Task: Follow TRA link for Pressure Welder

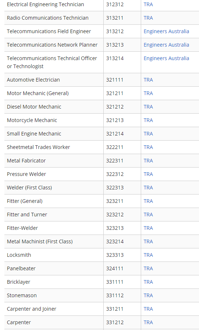Action: point(148,174)
